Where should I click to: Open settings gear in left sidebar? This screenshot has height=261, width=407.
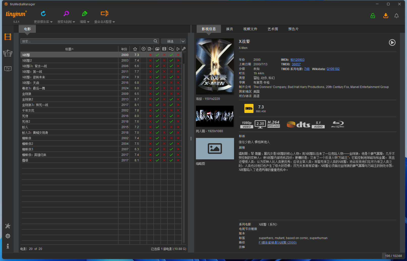(x=8, y=236)
